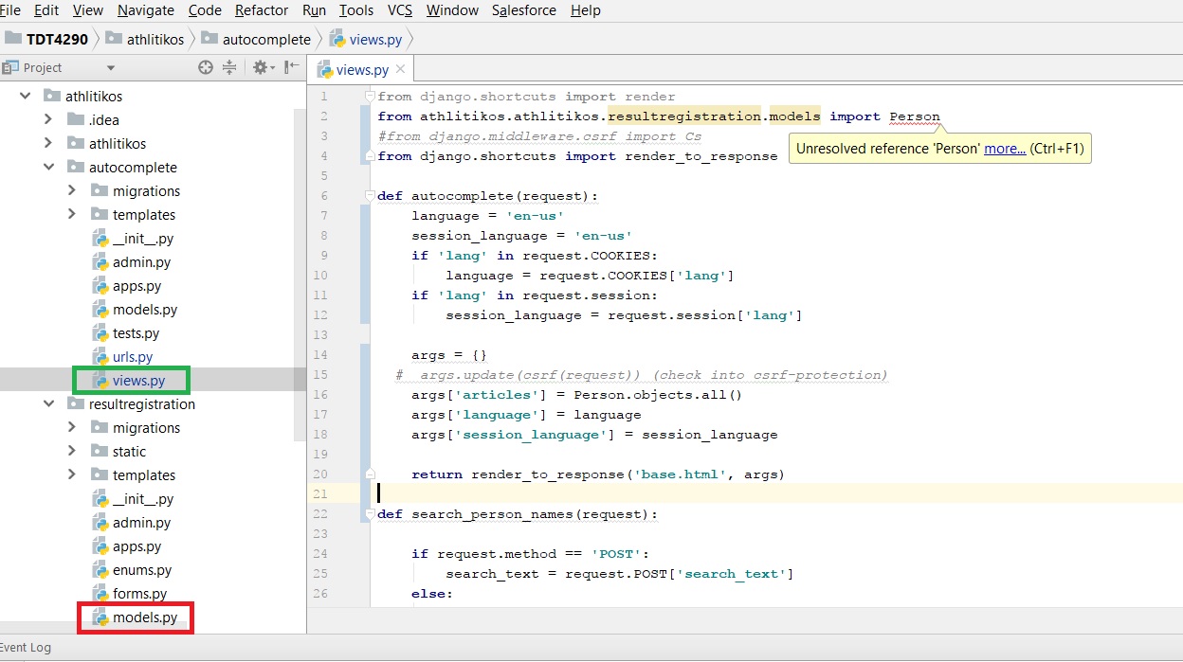
Task: Click the collapse all icon in Project panel
Action: coord(229,67)
